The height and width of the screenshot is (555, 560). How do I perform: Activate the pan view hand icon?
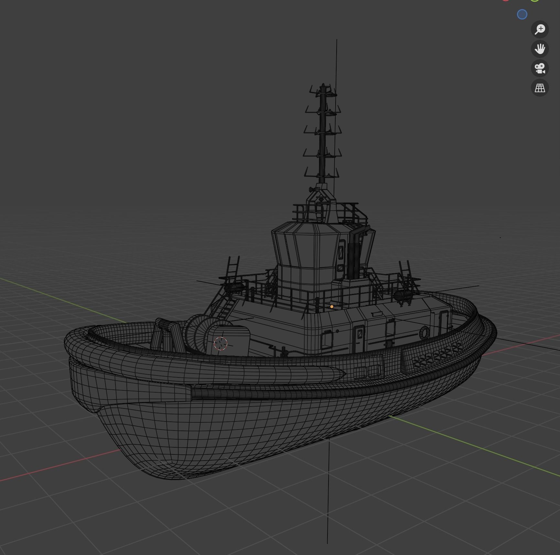click(540, 49)
